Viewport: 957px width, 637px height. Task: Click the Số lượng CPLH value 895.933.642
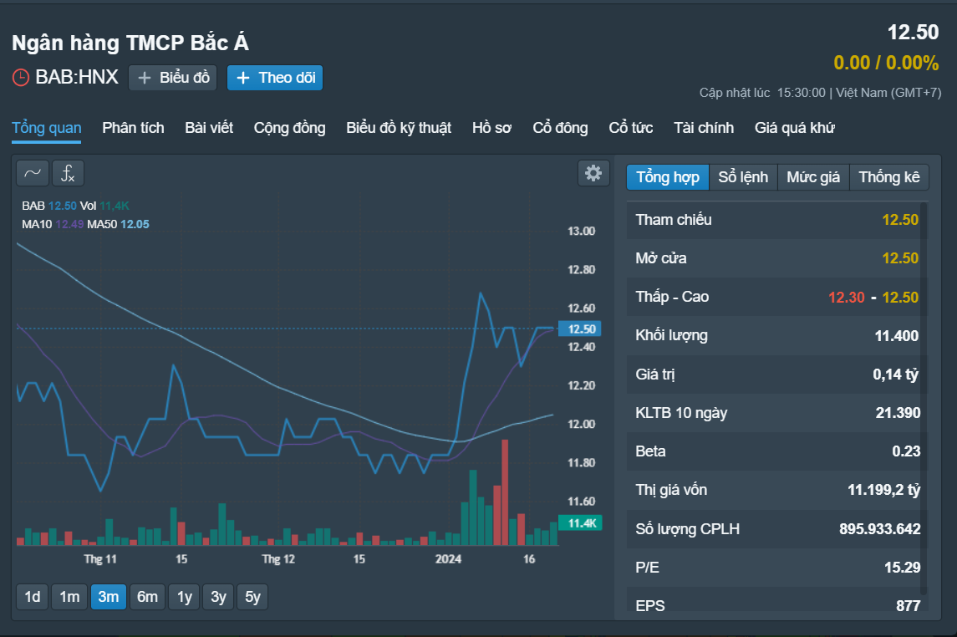pos(880,529)
